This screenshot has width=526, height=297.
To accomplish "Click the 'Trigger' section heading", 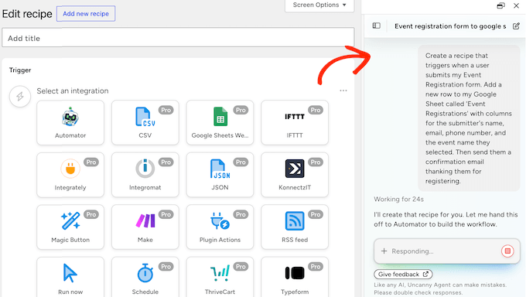I will [20, 70].
